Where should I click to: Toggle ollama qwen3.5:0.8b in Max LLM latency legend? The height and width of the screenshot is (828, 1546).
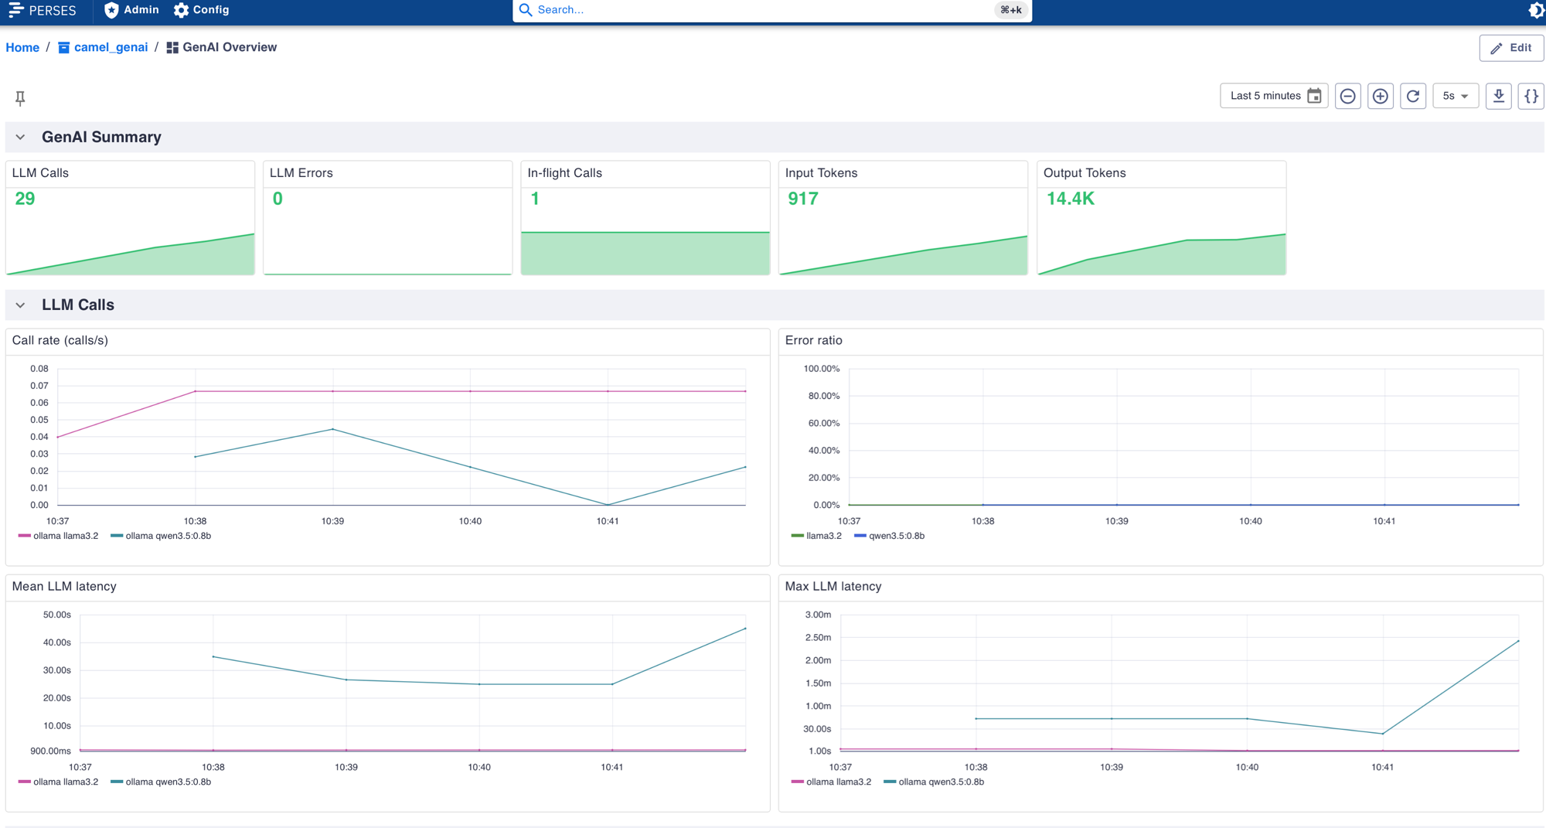click(x=934, y=782)
